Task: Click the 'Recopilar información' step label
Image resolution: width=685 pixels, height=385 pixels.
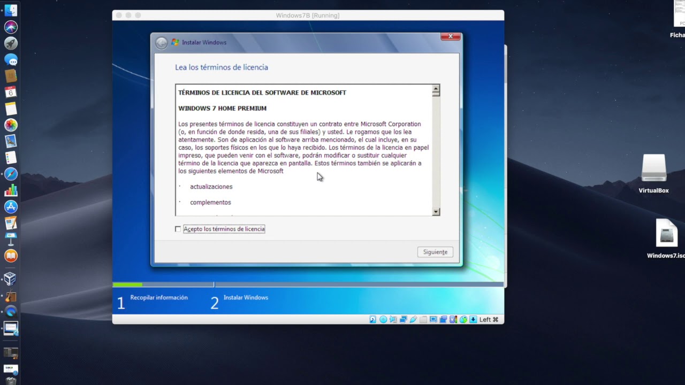Action: 159,297
